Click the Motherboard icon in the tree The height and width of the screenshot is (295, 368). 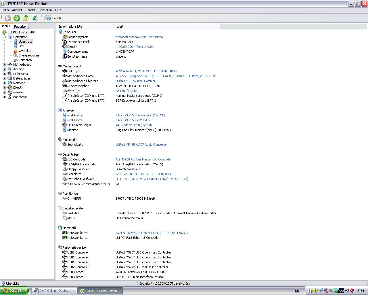10,65
